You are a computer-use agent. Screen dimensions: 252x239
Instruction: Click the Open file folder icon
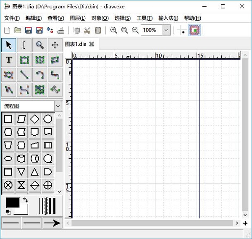click(x=18, y=30)
